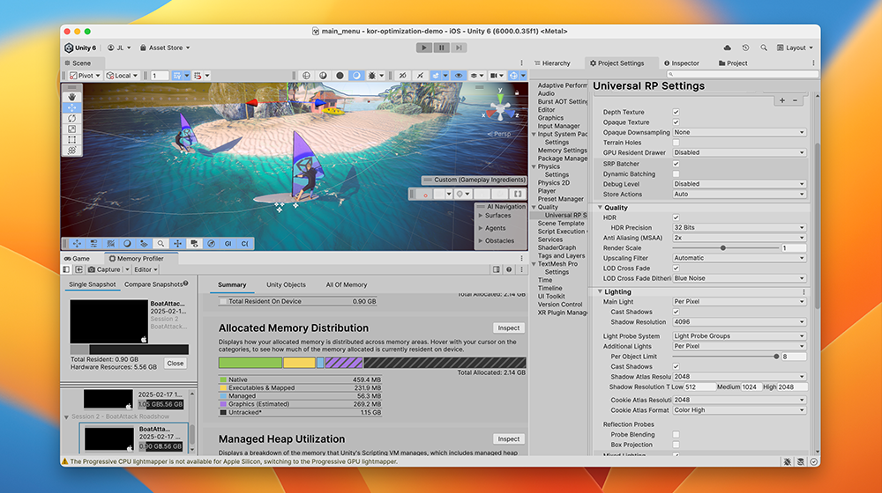Select Compare Snapshots mode
The image size is (882, 493).
153,284
